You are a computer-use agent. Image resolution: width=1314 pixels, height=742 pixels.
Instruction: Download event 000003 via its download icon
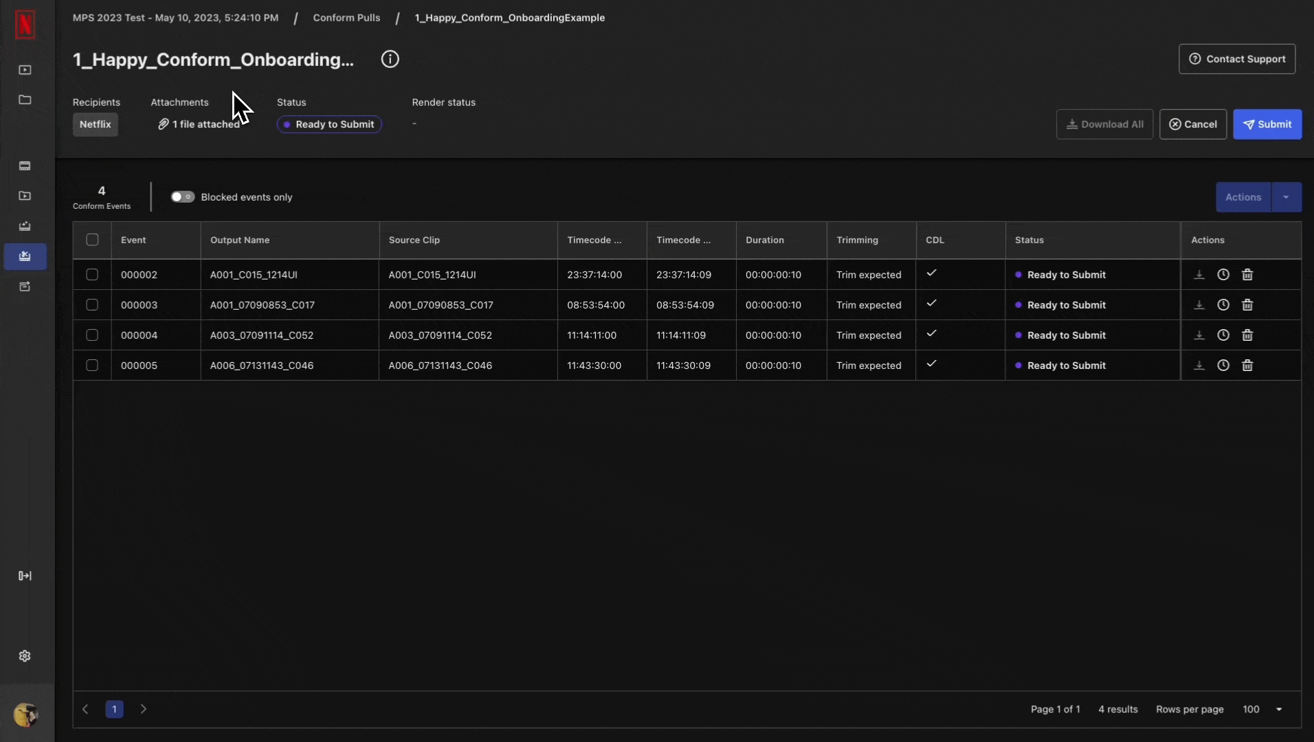tap(1199, 305)
